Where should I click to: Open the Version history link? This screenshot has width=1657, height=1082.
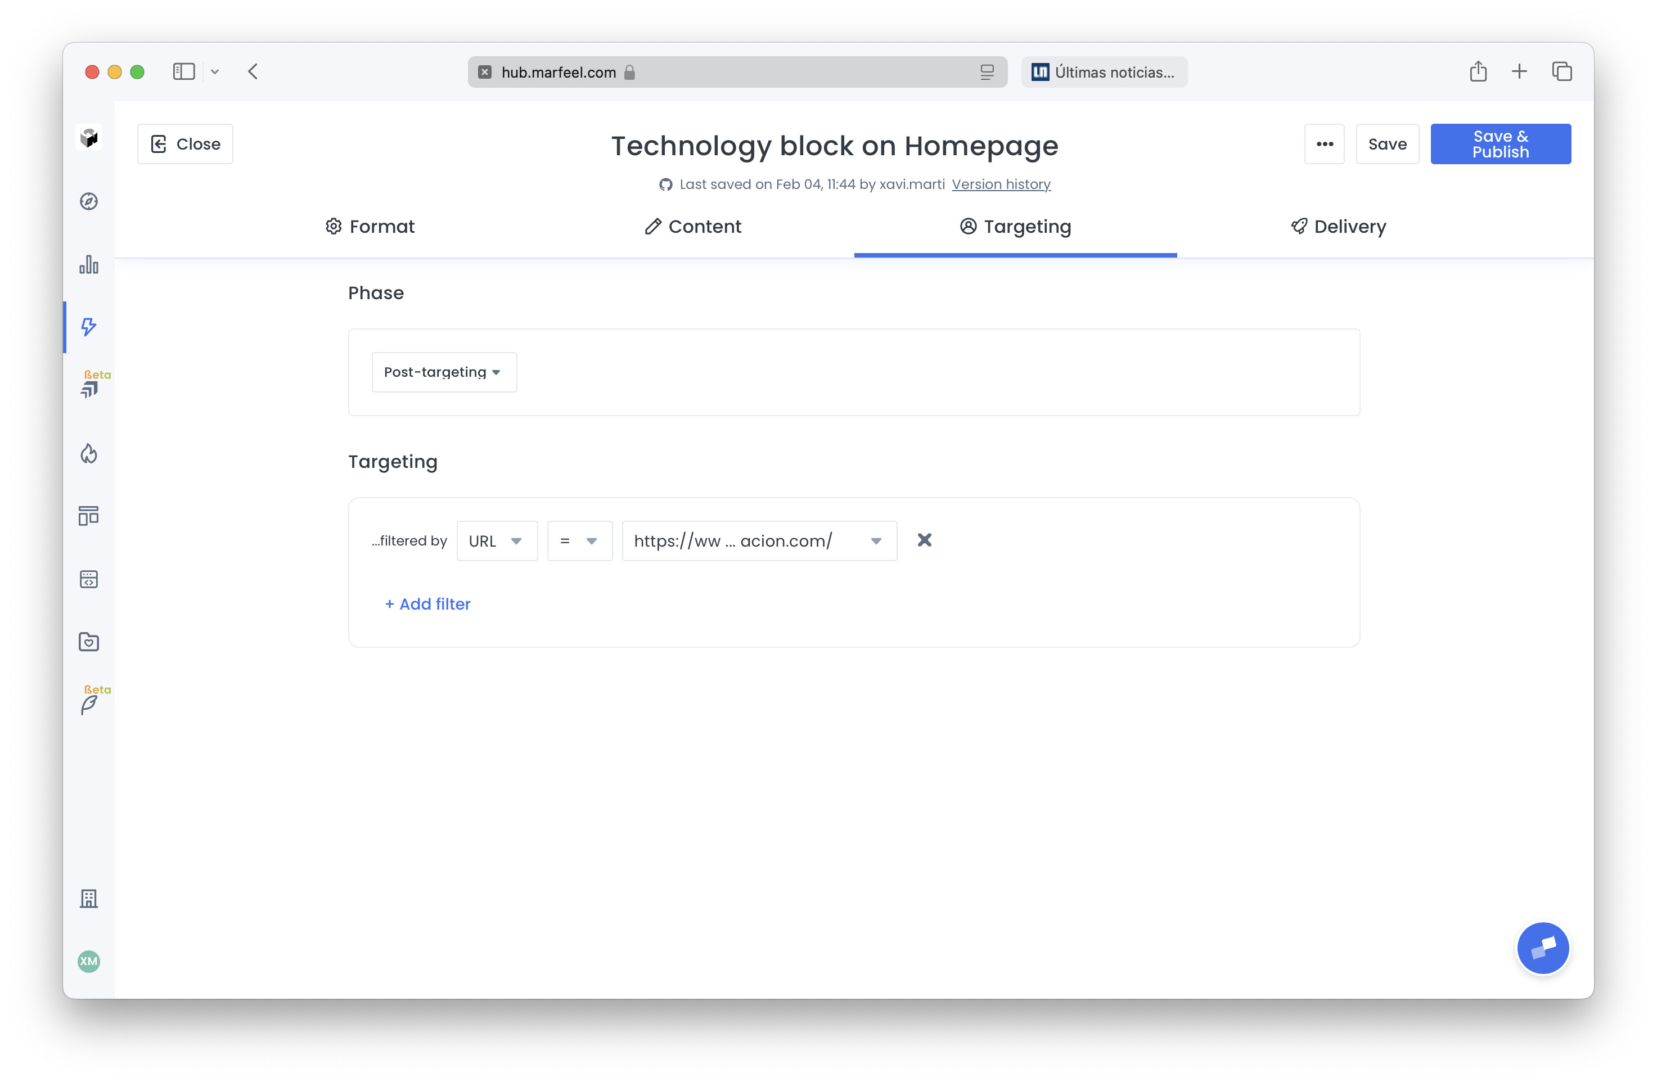(1001, 184)
